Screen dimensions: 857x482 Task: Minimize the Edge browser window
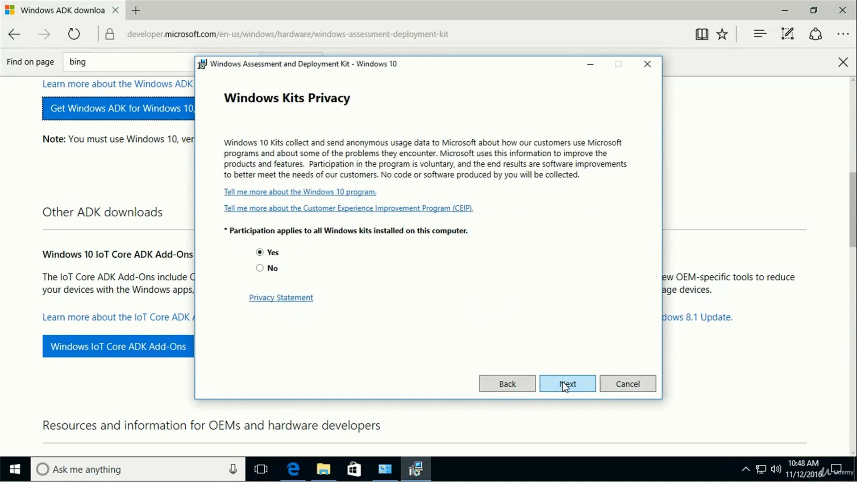tap(785, 10)
